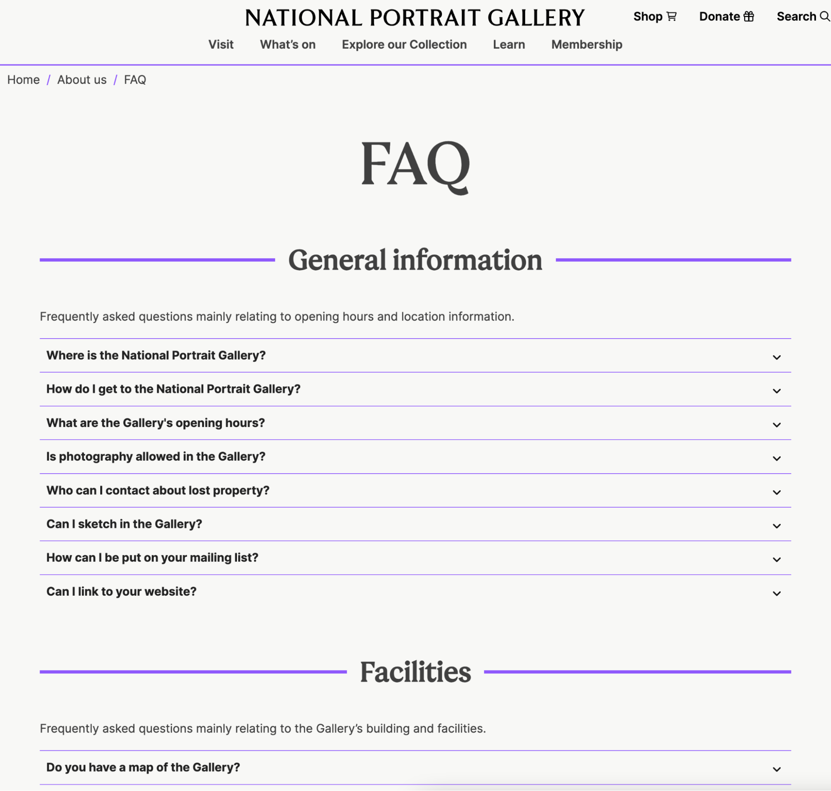Open the Visit navigation menu

point(220,44)
